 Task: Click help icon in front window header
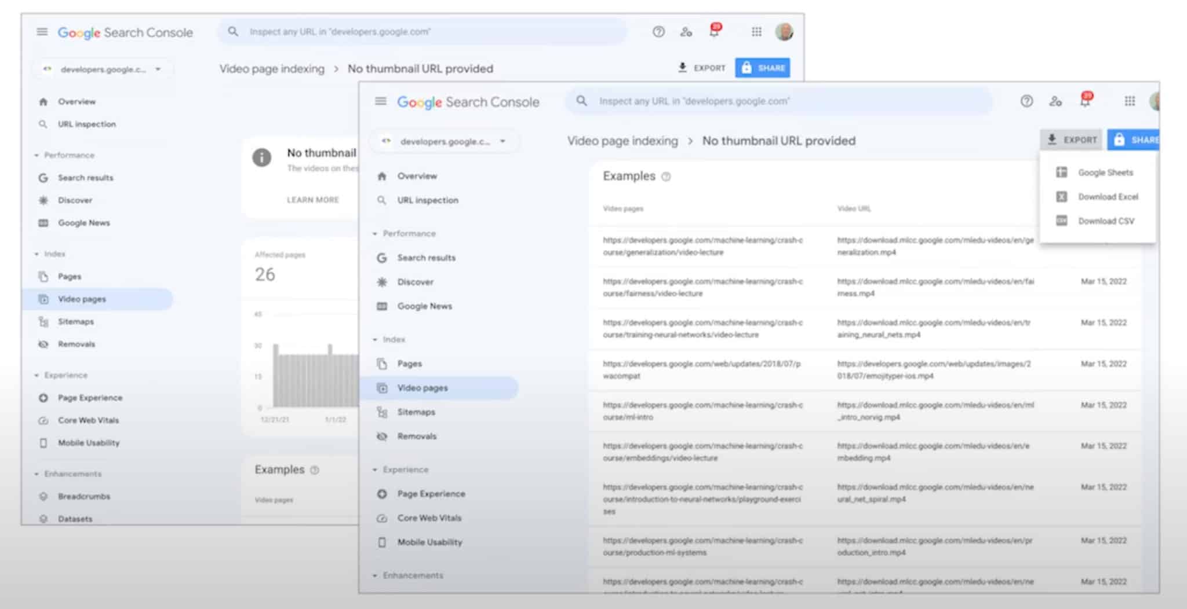(x=1026, y=101)
